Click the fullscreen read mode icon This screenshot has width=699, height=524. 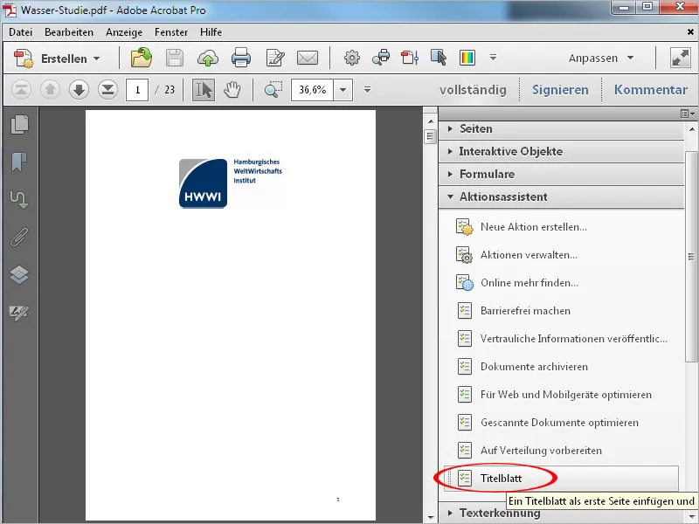[x=681, y=58]
